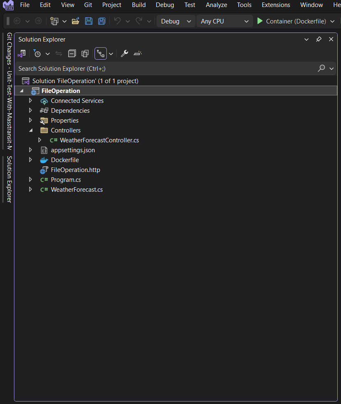Image resolution: width=341 pixels, height=404 pixels.
Task: Click the Undo icon
Action: [x=118, y=21]
